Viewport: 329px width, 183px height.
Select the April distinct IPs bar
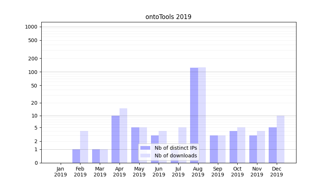coord(116,139)
